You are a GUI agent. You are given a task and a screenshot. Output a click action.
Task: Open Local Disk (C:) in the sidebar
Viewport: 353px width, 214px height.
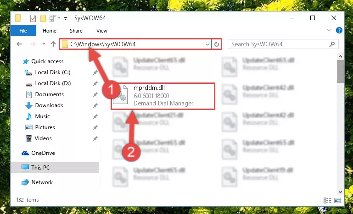click(53, 72)
